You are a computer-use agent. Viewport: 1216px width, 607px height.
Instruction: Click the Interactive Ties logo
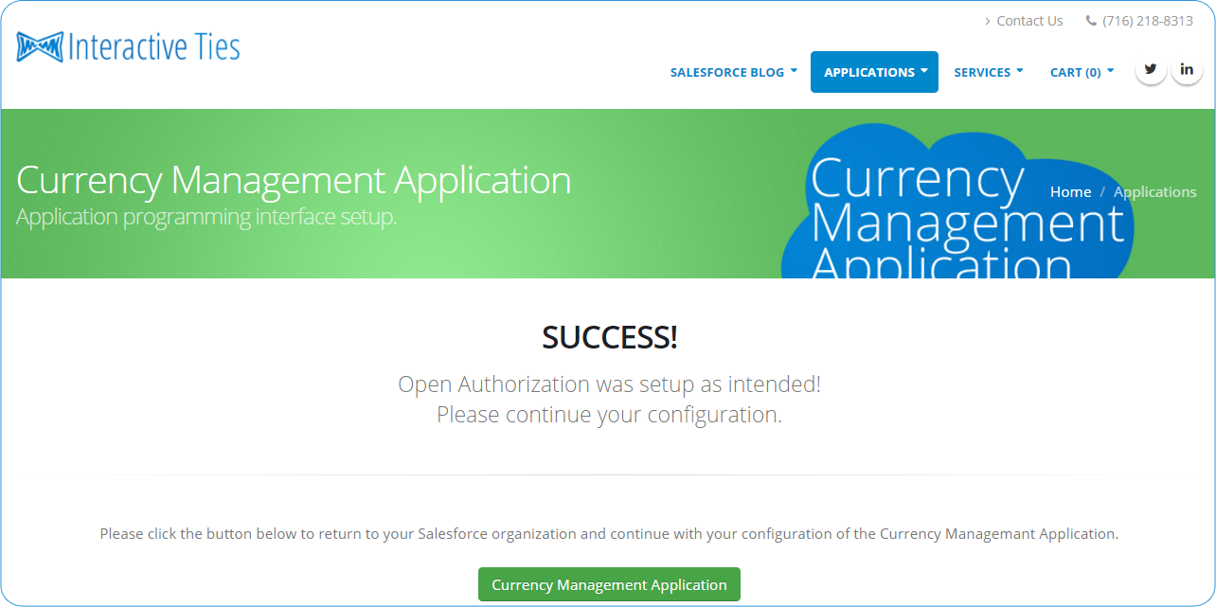click(128, 46)
